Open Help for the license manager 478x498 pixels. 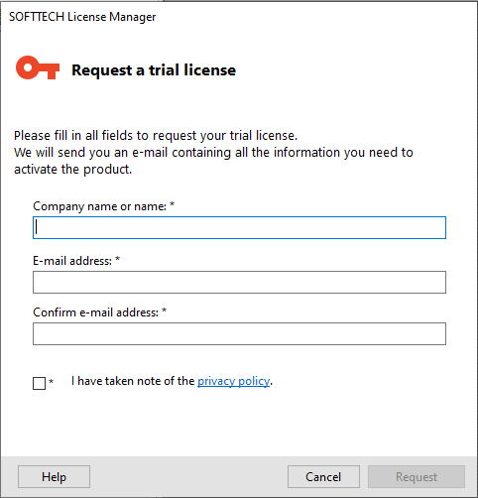pos(54,476)
